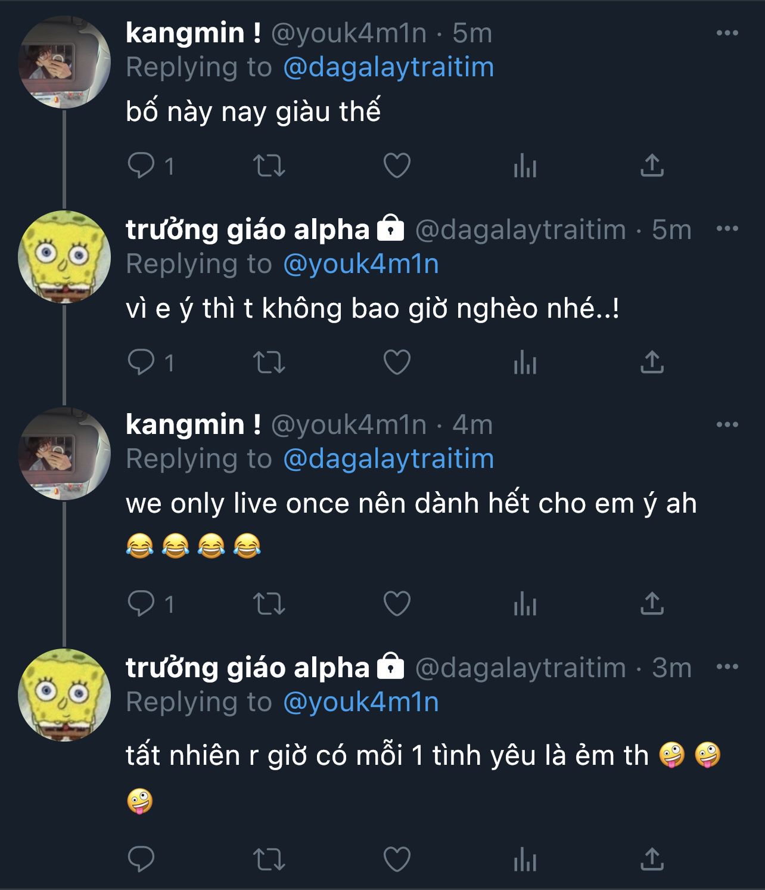Like the "we only live once" tweet
This screenshot has width=765, height=890.
coord(397,604)
